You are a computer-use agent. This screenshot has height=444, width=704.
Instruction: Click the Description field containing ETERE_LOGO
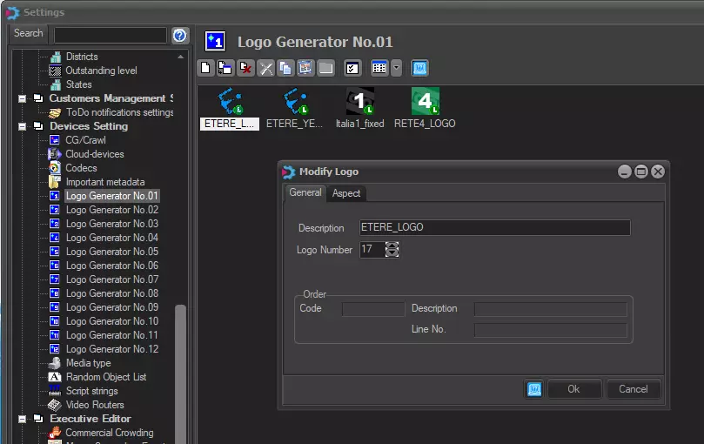494,227
